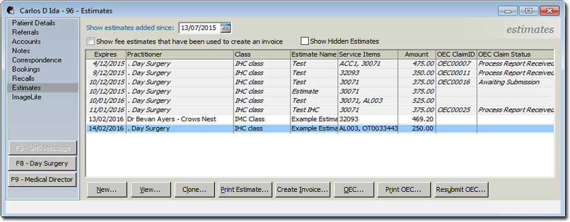Sort by Amount column header
Viewport: 570px width, 222px height.
(417, 54)
